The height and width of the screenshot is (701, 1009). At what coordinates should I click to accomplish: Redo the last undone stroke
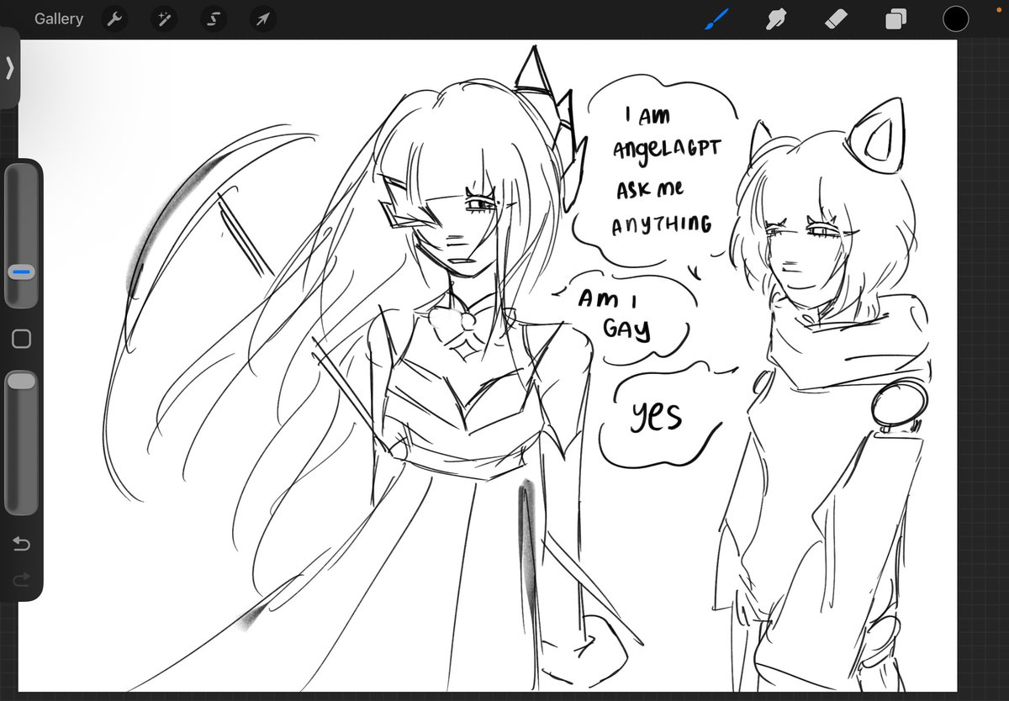22,578
